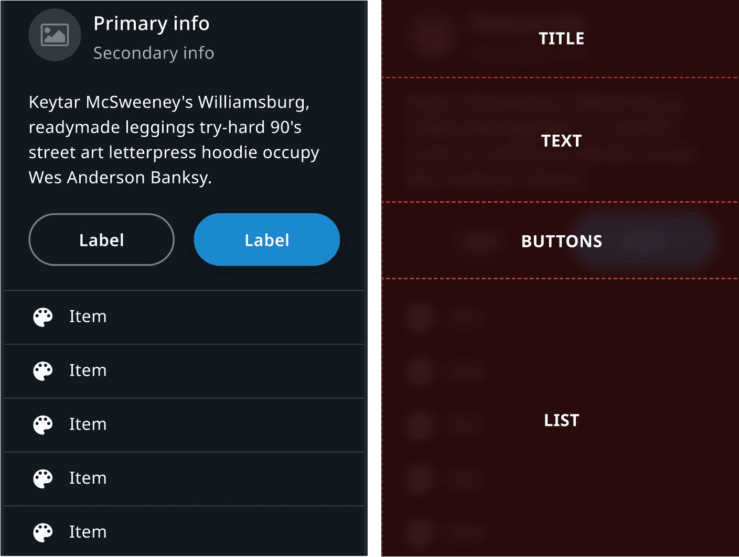Select the first Item text in the list

(x=88, y=316)
